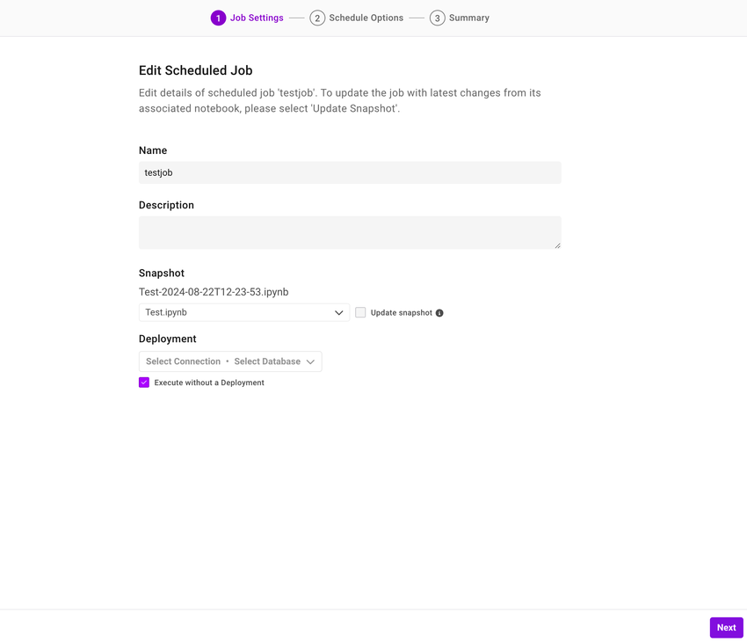
Task: Click the resize handle on the Description box
Action: click(x=558, y=246)
